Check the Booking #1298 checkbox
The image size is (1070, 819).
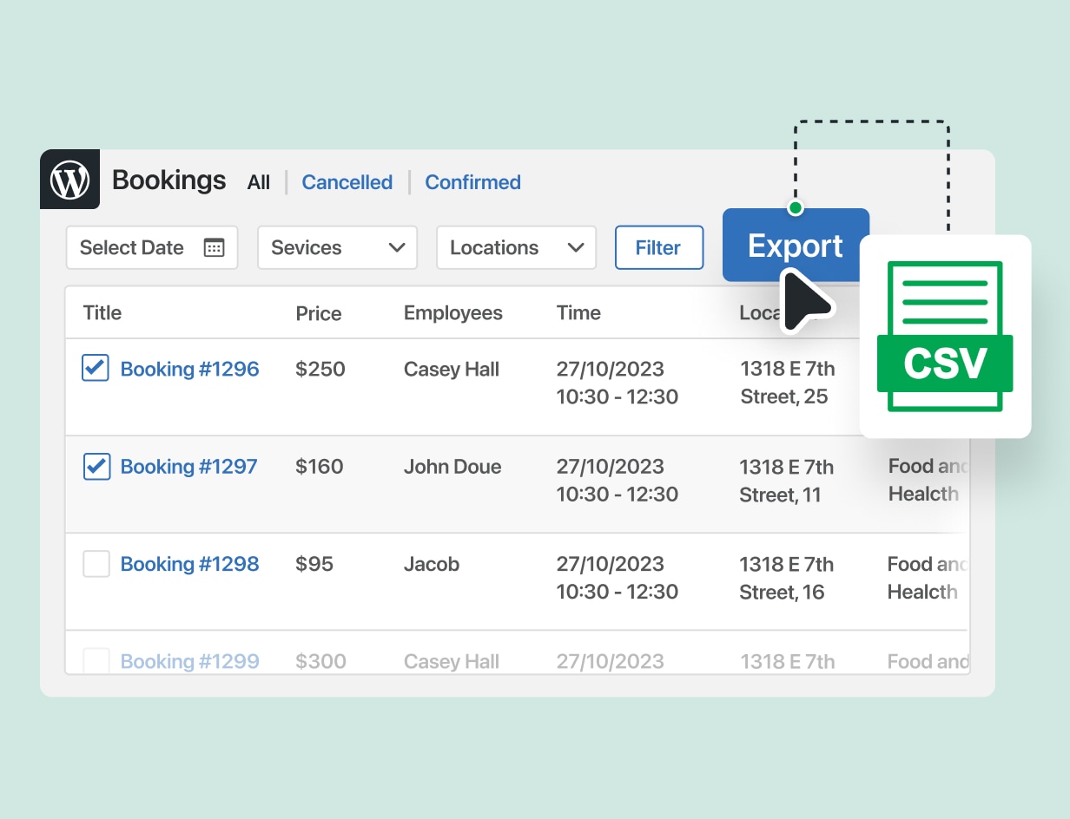point(96,563)
